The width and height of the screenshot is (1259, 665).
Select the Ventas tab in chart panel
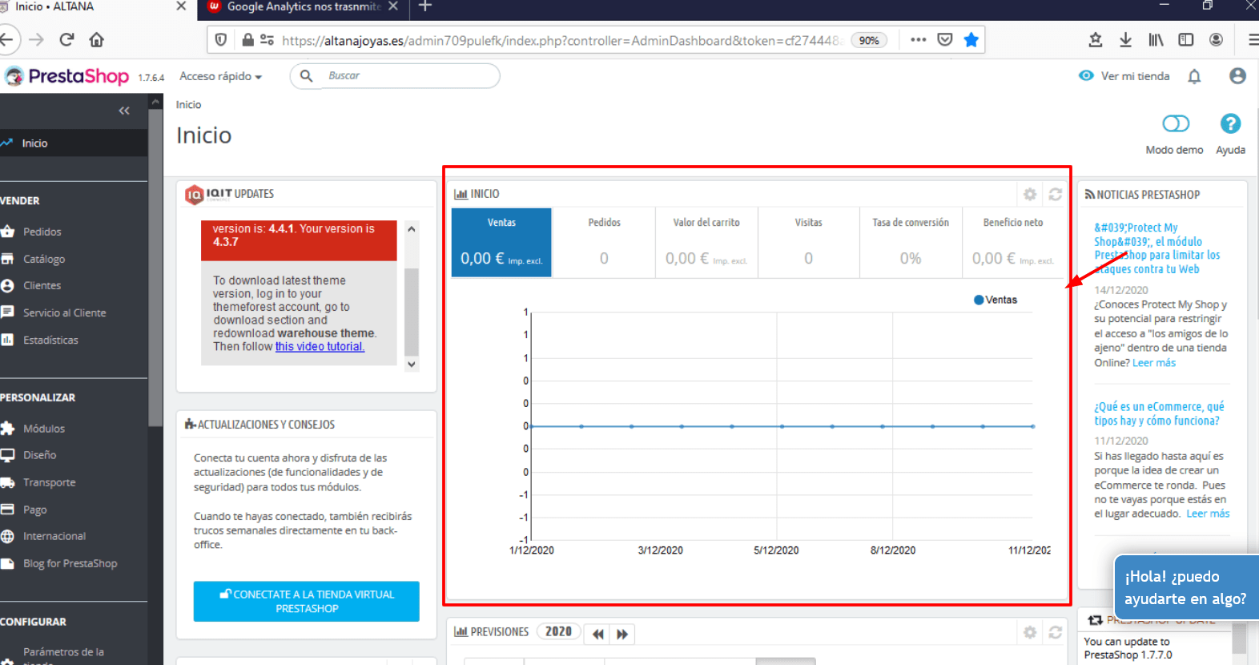tap(501, 243)
